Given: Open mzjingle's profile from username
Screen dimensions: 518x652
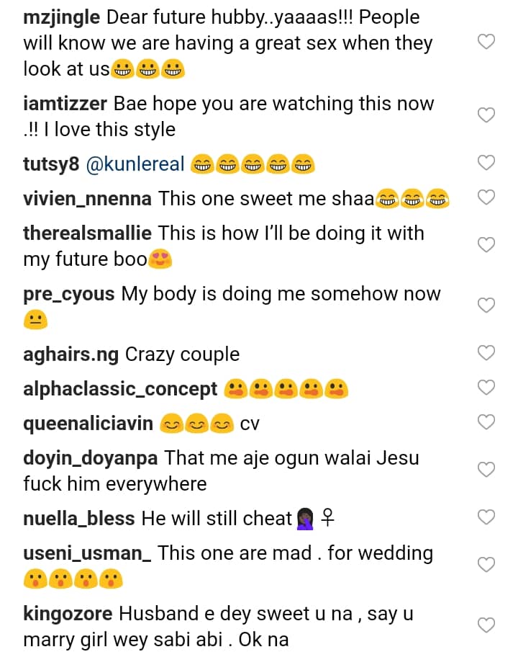Looking at the screenshot, I should coord(64,17).
